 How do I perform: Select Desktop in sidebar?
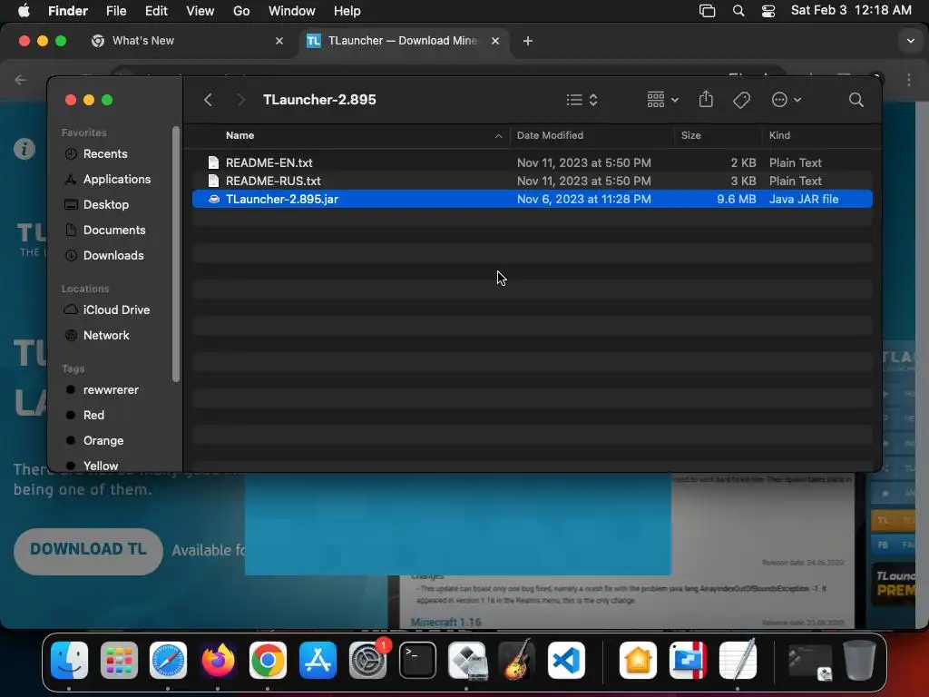pos(105,204)
